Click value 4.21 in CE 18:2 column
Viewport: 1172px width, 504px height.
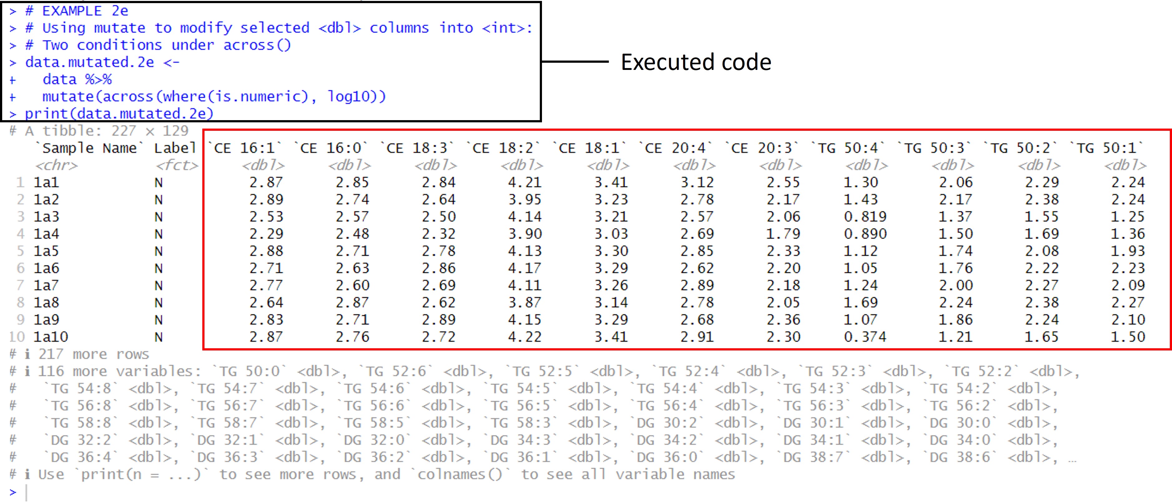524,182
